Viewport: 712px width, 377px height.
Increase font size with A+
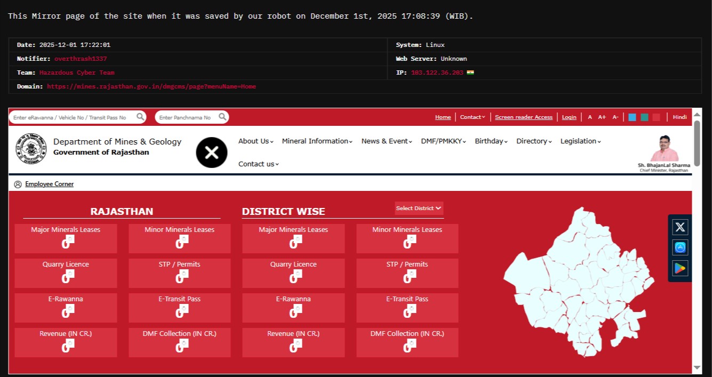(602, 117)
